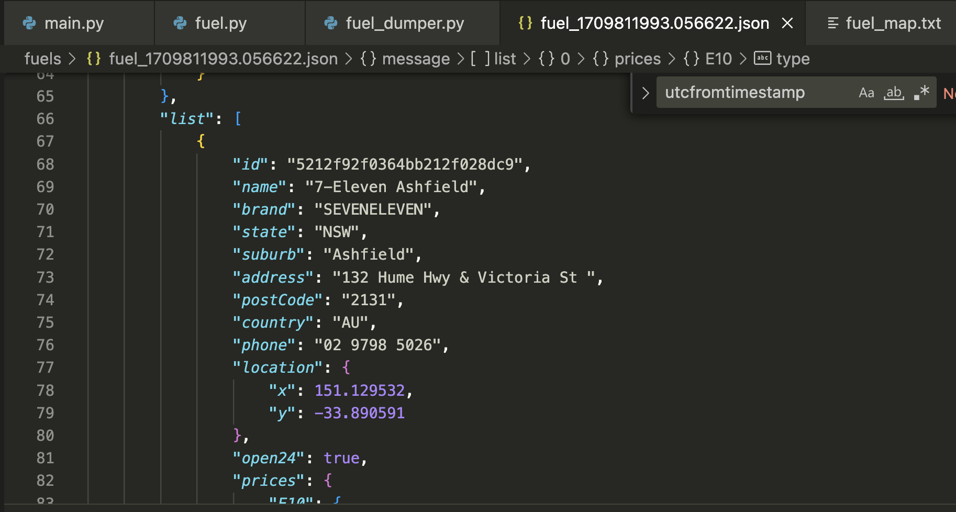Click the text file icon on fuel_map.txt tab
This screenshot has height=512, width=956.
tap(832, 23)
